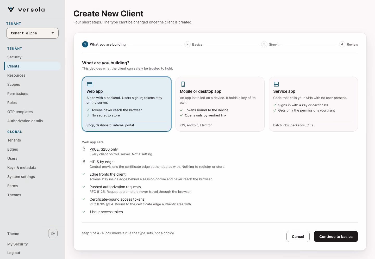Image resolution: width=375 pixels, height=259 pixels.
Task: Click the Web app window icon
Action: click(90, 84)
